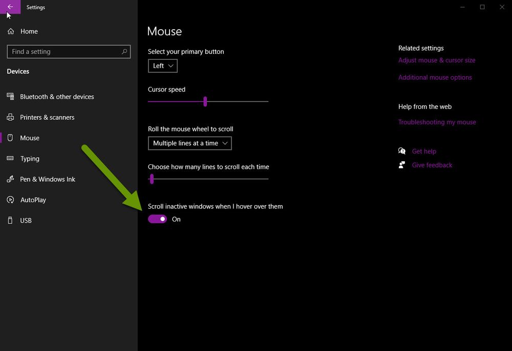Toggle the On switch under scroll setting
Screen dimensions: 512x351
tap(157, 219)
